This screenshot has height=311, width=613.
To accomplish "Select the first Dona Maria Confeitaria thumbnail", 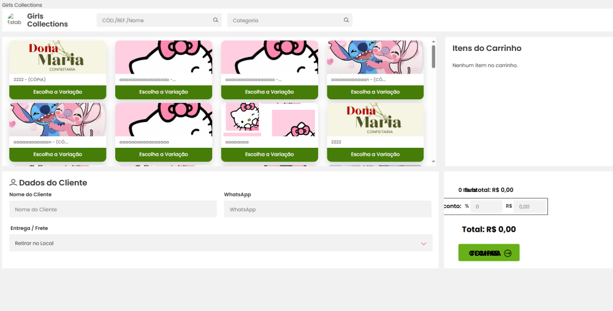I will pos(58,57).
